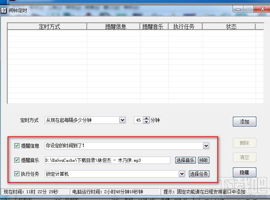The image size is (270, 200).
Task: Close the 闹钟定时 window
Action: click(x=262, y=9)
